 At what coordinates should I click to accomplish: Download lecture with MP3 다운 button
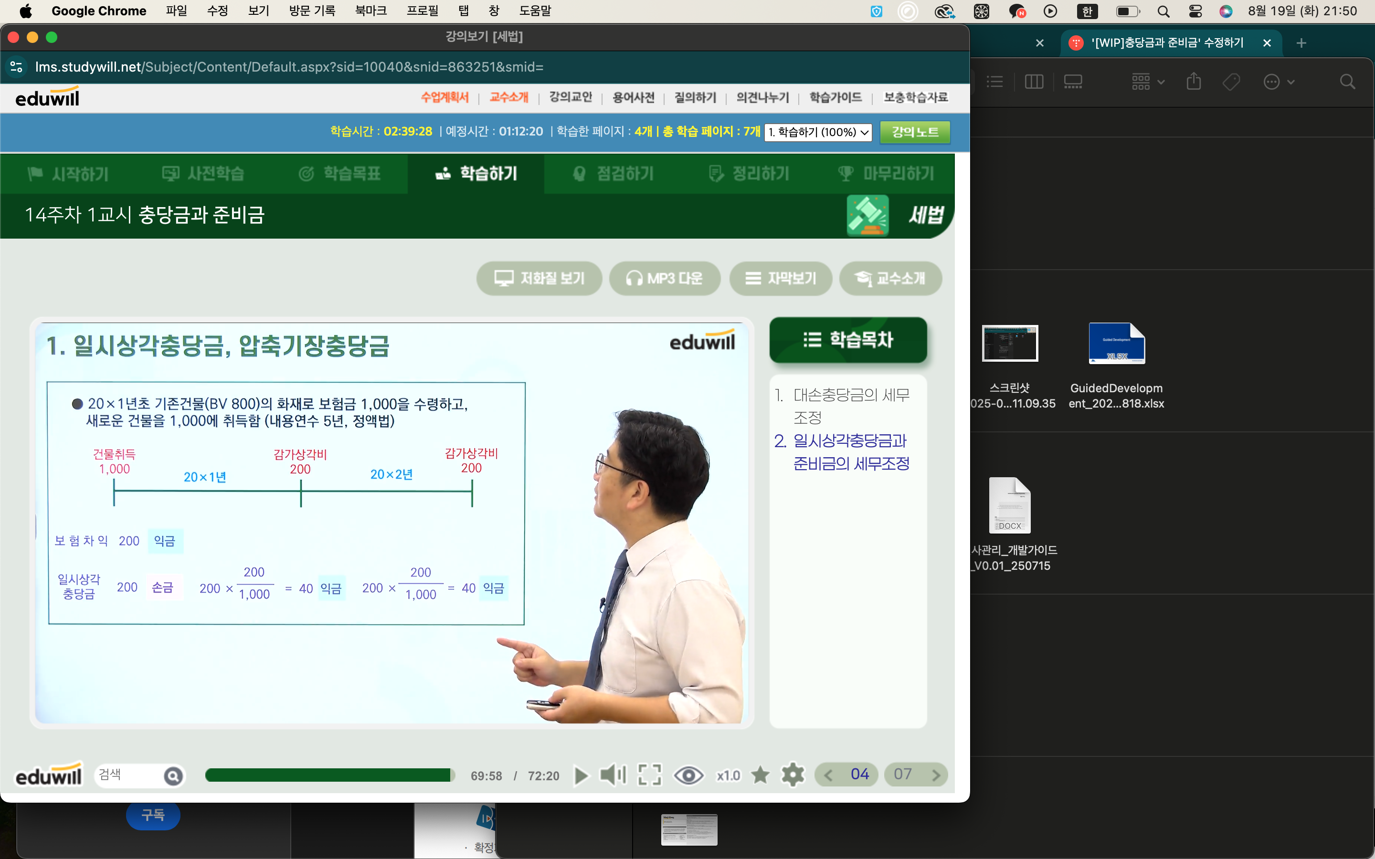pyautogui.click(x=664, y=278)
